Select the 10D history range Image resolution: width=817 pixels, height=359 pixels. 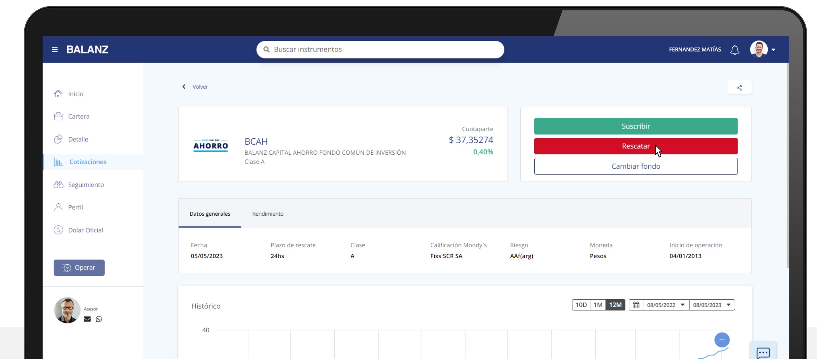(x=581, y=305)
